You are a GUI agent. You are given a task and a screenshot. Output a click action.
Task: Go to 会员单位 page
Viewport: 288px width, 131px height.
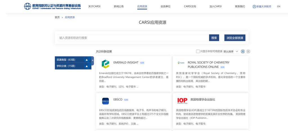pos(165,6)
